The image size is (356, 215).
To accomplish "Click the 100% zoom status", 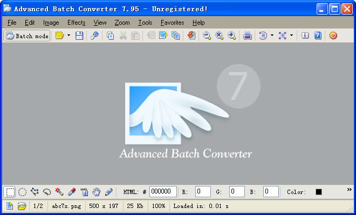I will [x=159, y=206].
